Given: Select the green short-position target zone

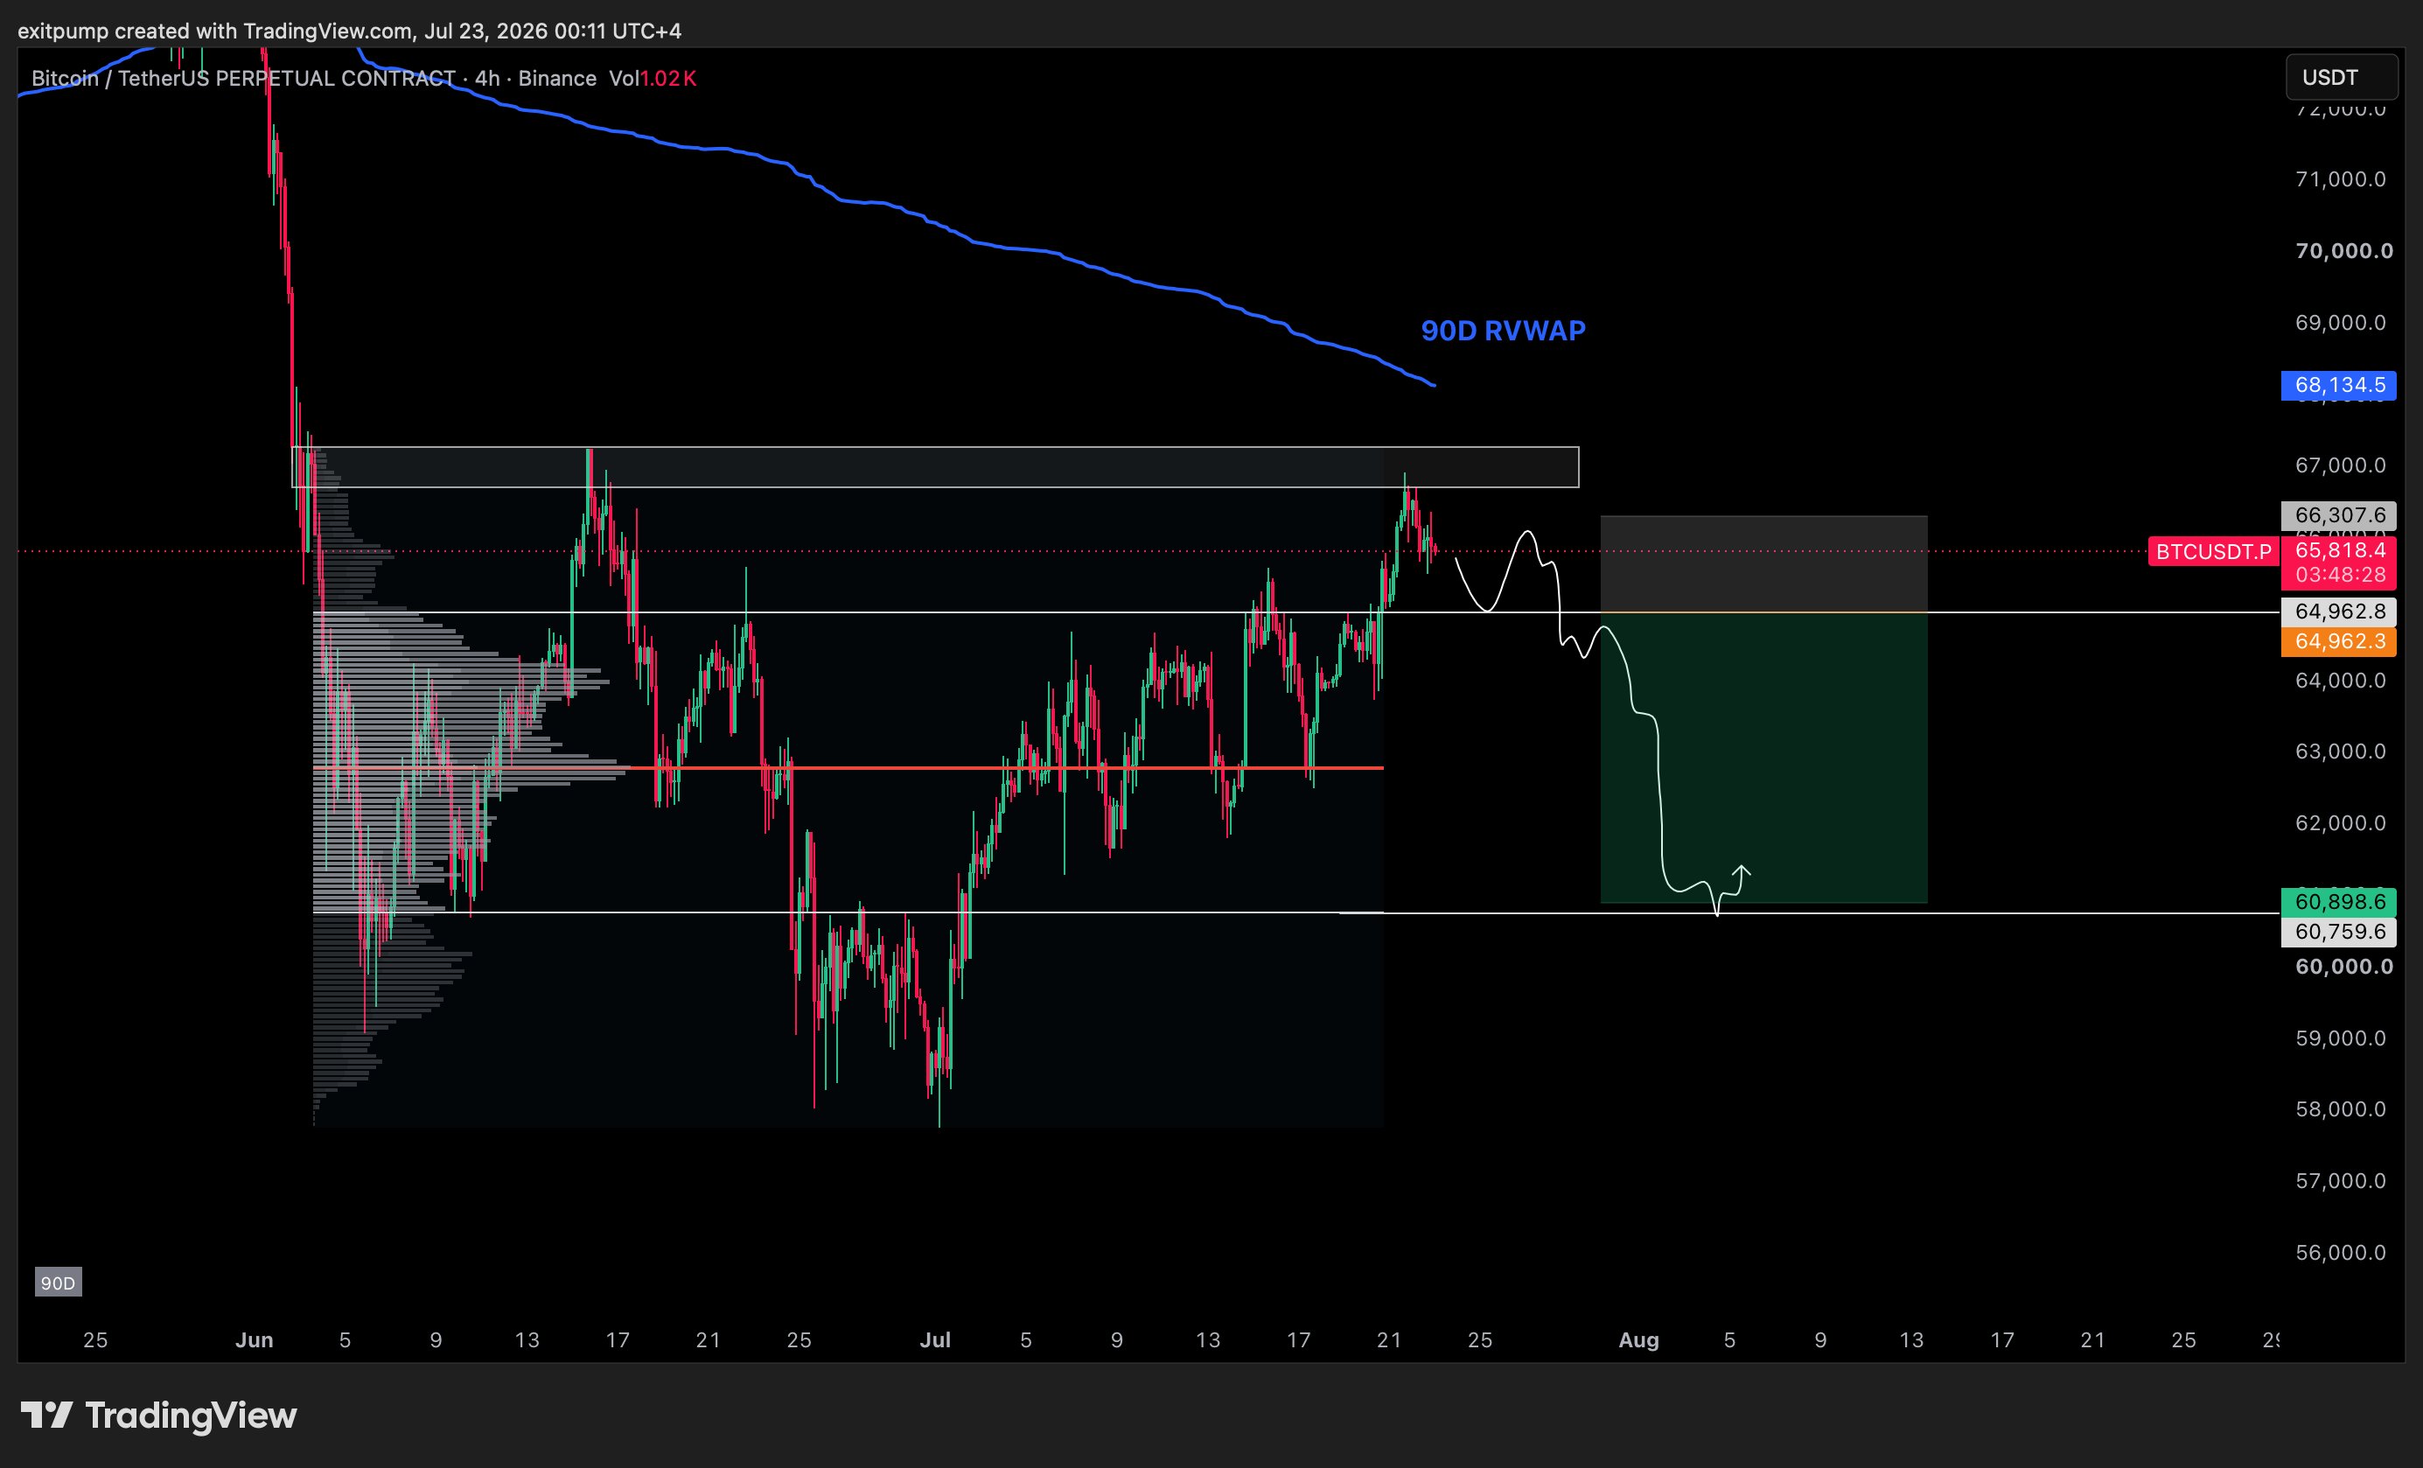Looking at the screenshot, I should point(1764,757).
